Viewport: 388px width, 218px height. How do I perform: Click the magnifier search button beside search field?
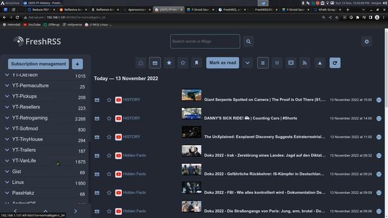click(248, 42)
